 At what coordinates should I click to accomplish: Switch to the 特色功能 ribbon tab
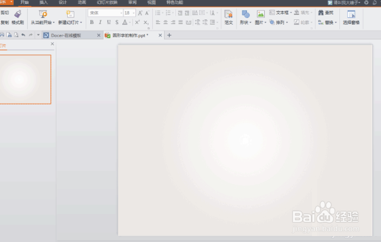pos(175,3)
